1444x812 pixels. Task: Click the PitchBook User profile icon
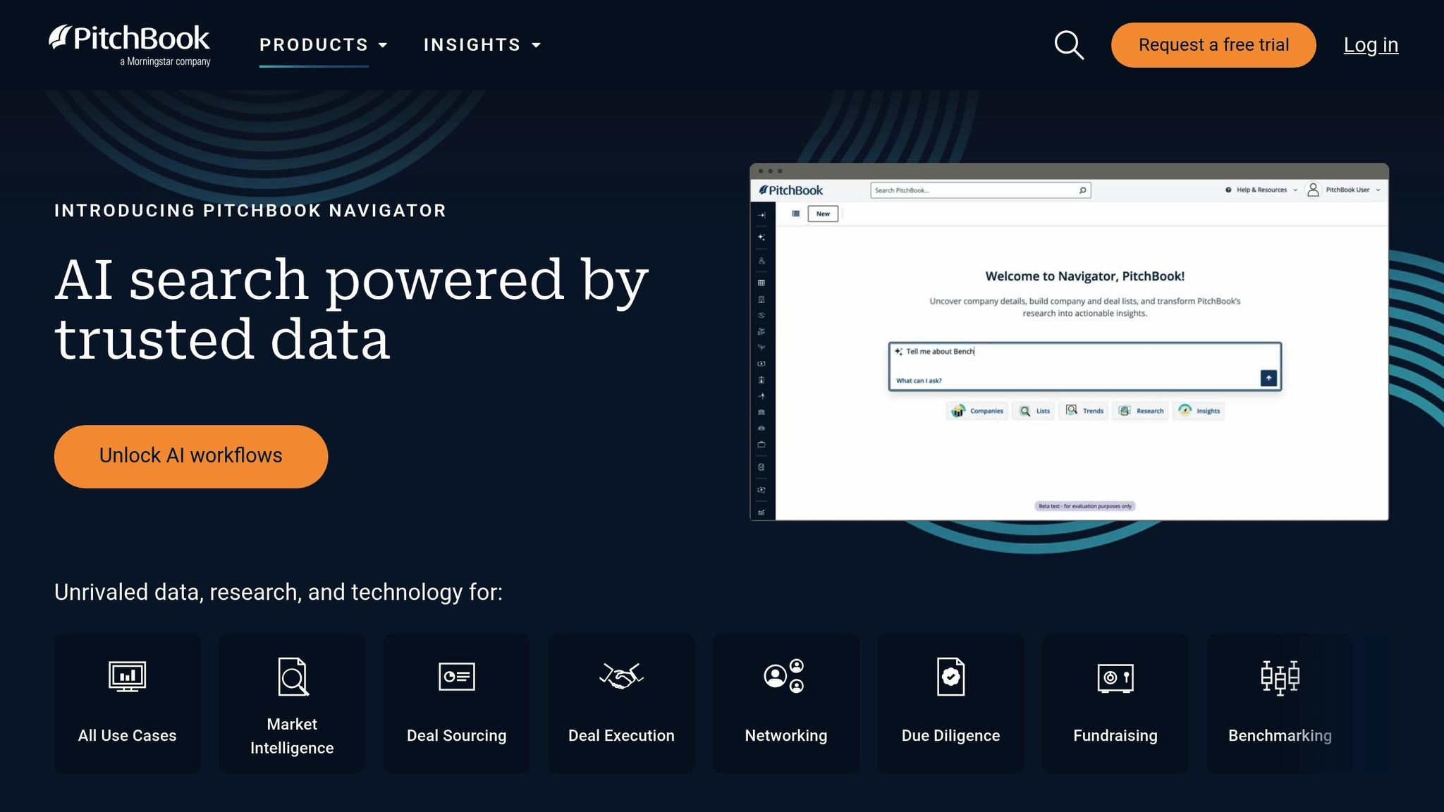tap(1313, 190)
